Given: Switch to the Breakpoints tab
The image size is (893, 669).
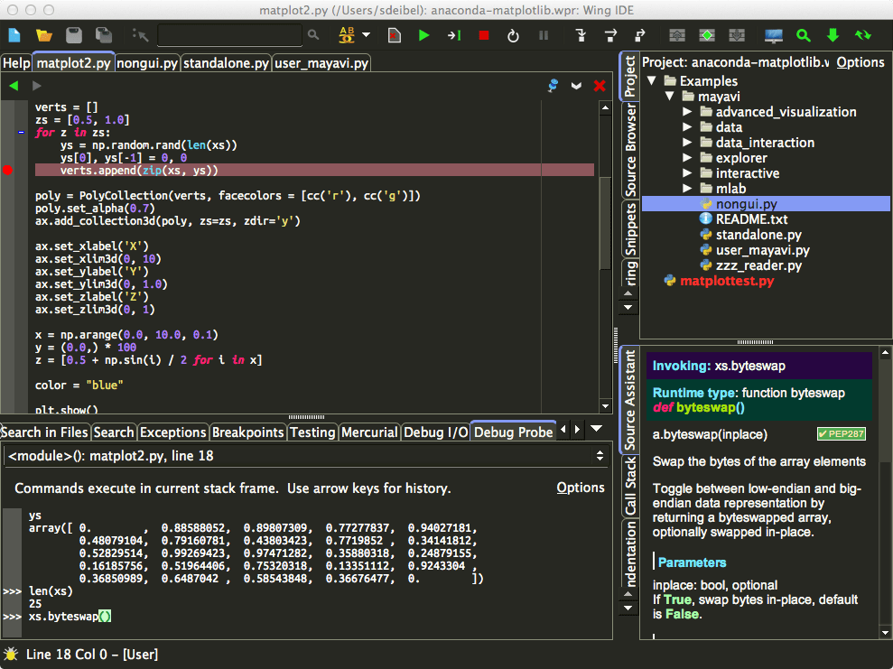Looking at the screenshot, I should click(x=247, y=432).
